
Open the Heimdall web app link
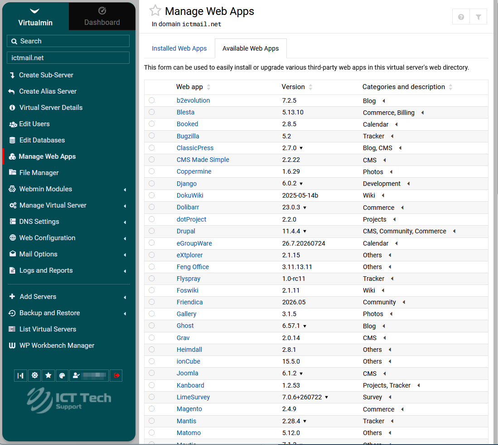point(189,350)
